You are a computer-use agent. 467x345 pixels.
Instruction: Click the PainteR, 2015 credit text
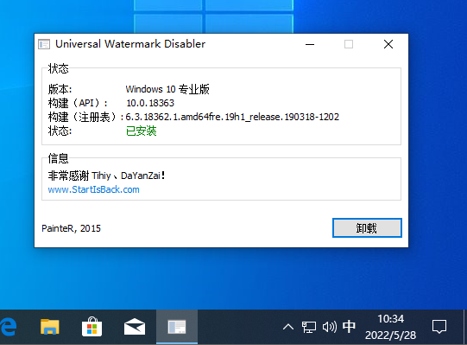click(x=71, y=228)
